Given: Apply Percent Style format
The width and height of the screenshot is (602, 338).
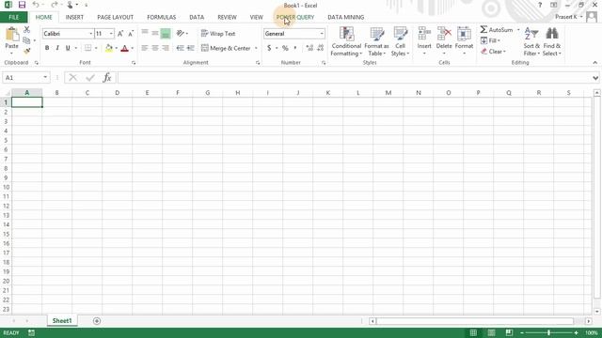Looking at the screenshot, I should coord(285,48).
